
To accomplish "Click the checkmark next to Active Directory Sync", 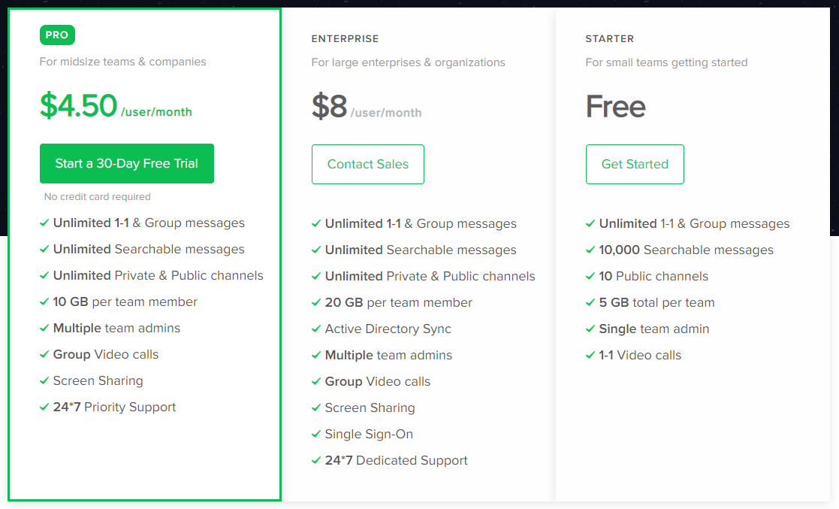I will (316, 329).
